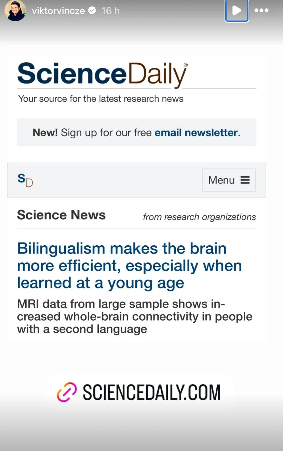Click the verified badge next to username
Viewport: 283px width, 451px height.
pos(92,11)
